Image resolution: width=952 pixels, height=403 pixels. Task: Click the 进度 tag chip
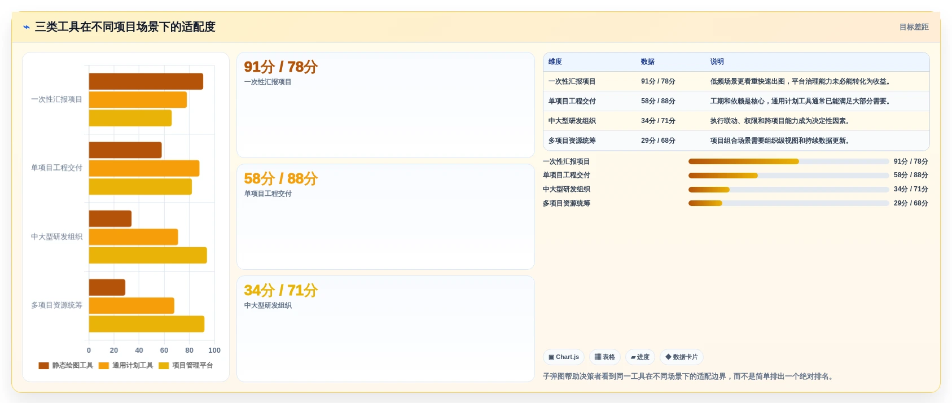point(640,357)
